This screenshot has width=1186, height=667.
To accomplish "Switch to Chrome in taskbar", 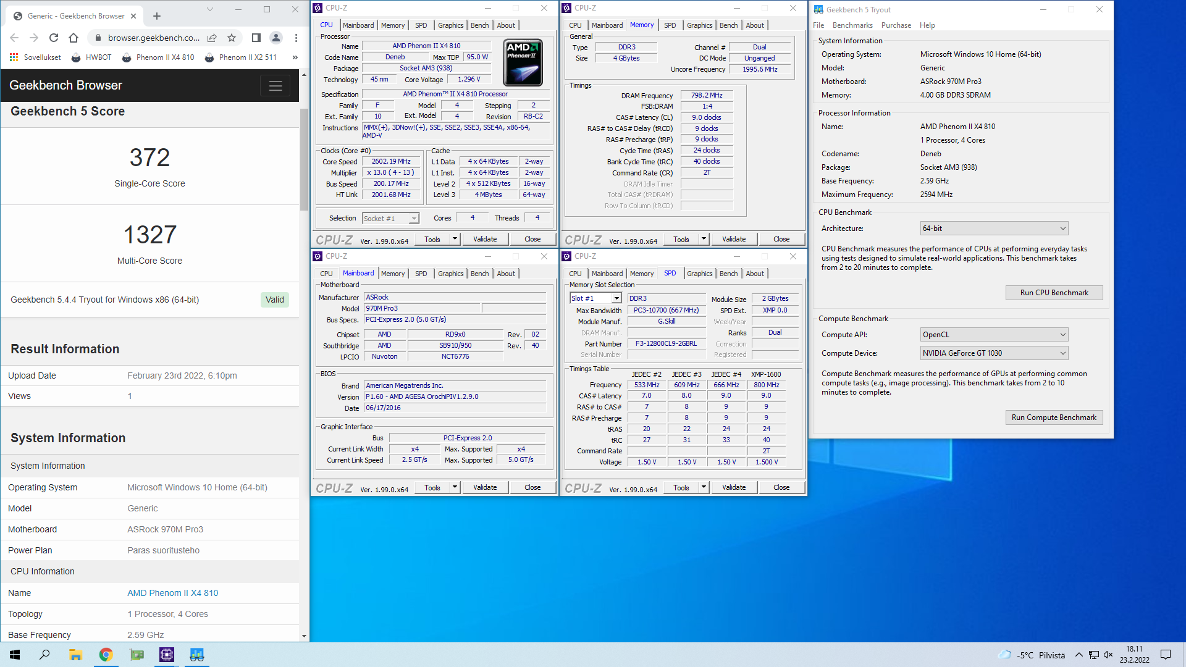I will tap(106, 655).
